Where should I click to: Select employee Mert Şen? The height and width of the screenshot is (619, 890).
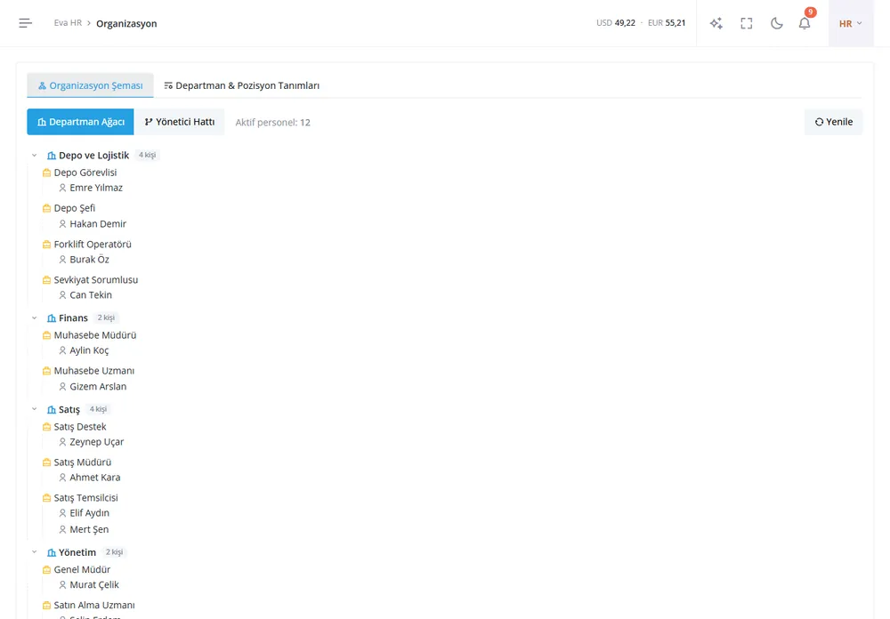89,529
